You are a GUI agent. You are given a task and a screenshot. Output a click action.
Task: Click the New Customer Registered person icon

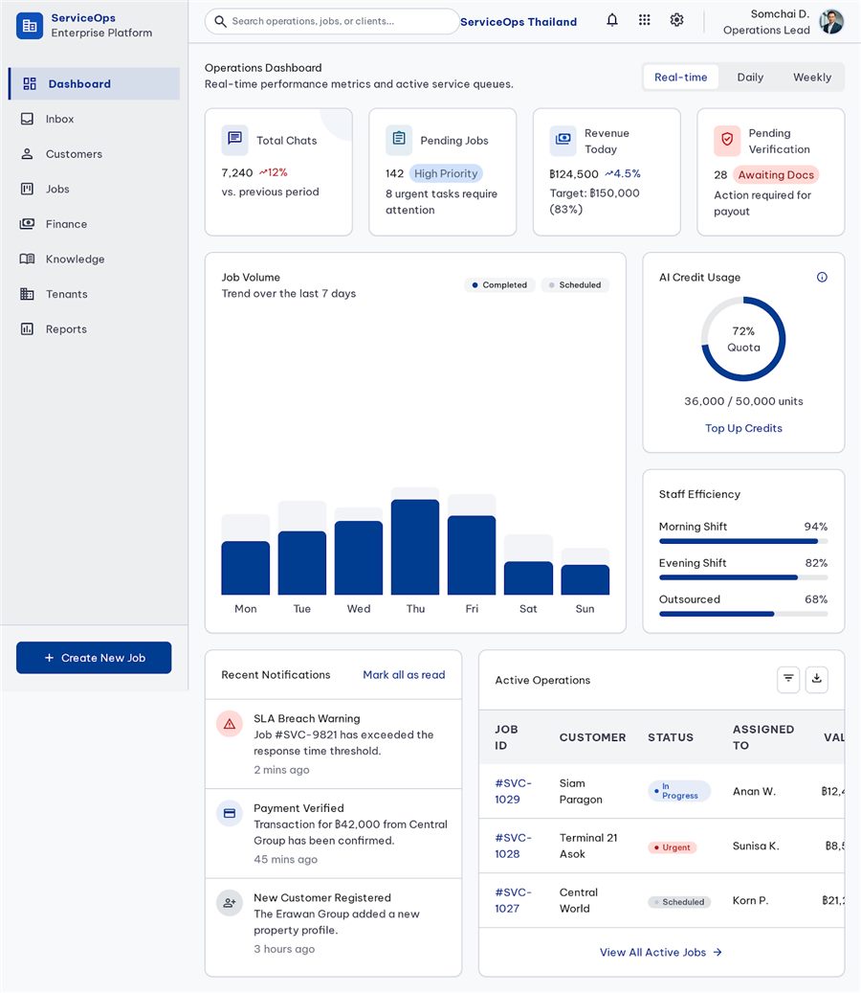coord(230,903)
